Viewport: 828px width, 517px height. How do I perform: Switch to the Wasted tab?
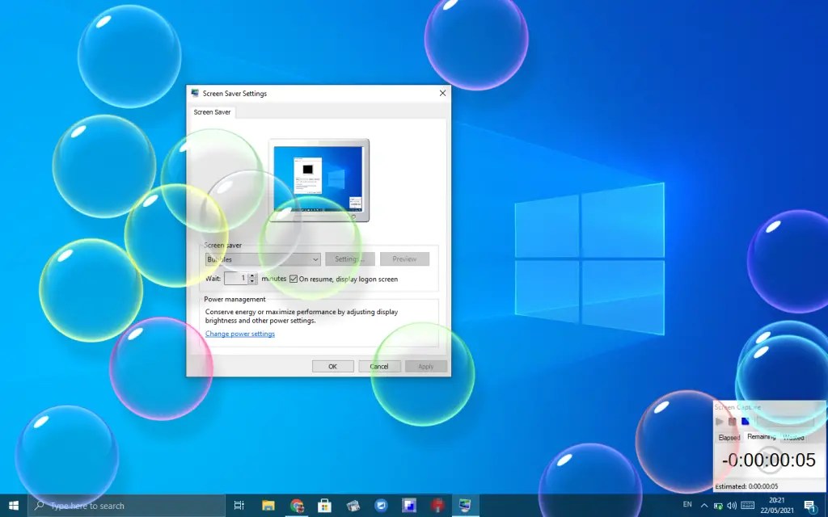tap(792, 437)
